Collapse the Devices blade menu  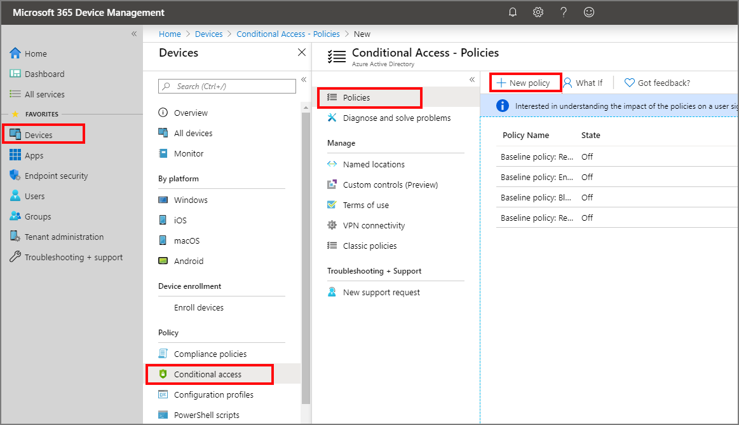(x=304, y=80)
